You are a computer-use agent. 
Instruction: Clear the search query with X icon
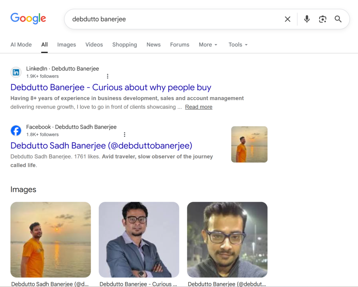287,19
